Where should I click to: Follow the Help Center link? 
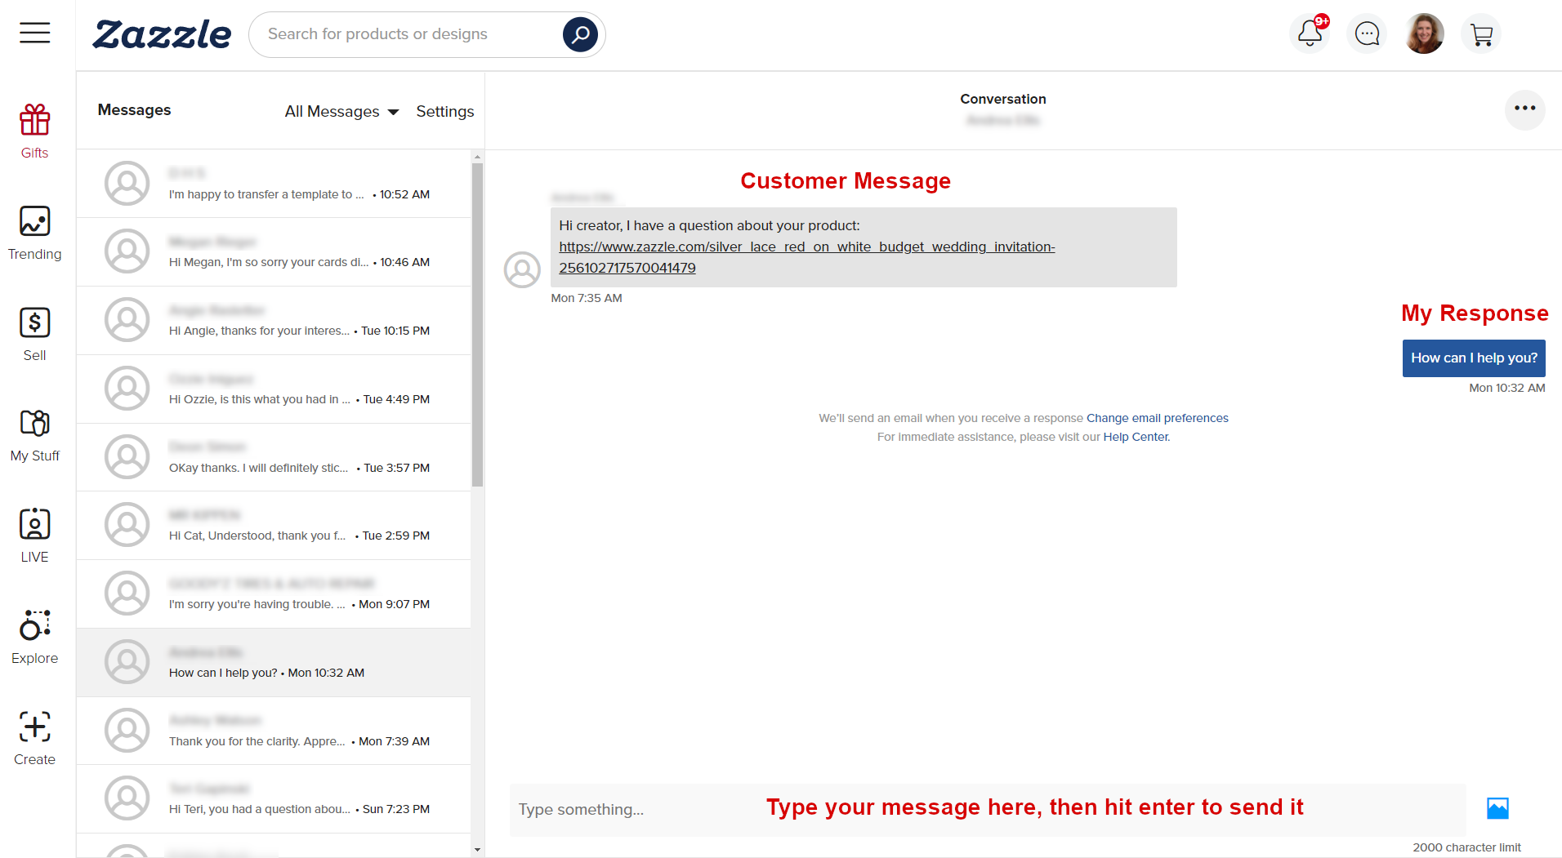pos(1136,437)
